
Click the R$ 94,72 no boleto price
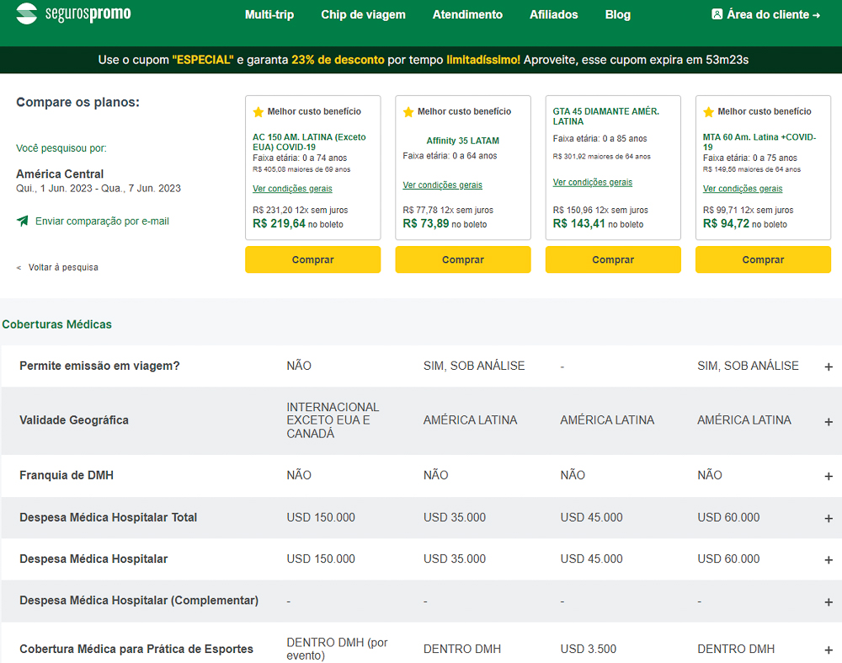745,223
